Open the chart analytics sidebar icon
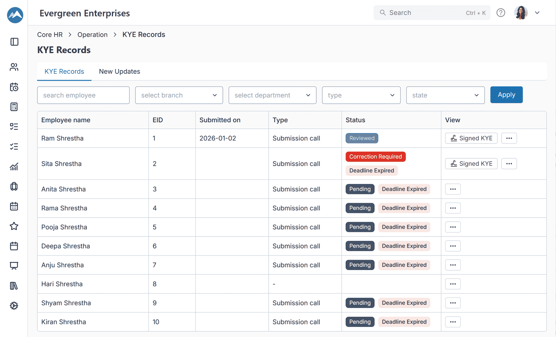This screenshot has width=556, height=337. pos(14,166)
